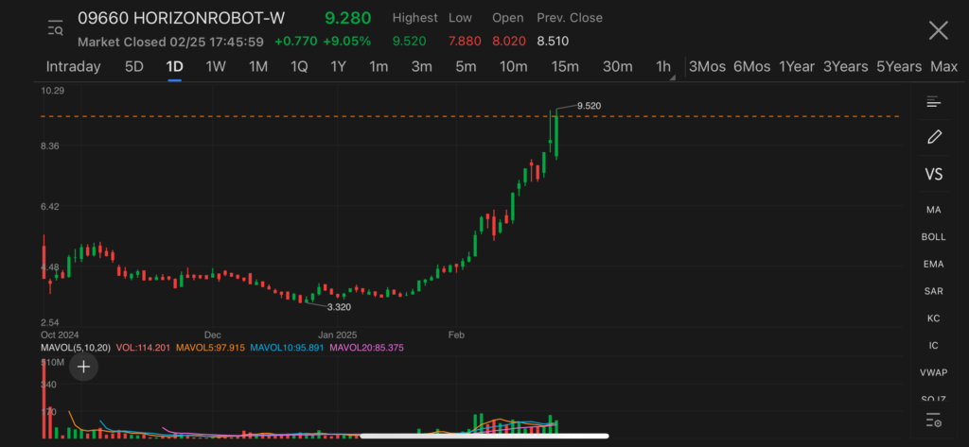This screenshot has width=969, height=447.
Task: Select the 15m interval tab
Action: (x=565, y=67)
